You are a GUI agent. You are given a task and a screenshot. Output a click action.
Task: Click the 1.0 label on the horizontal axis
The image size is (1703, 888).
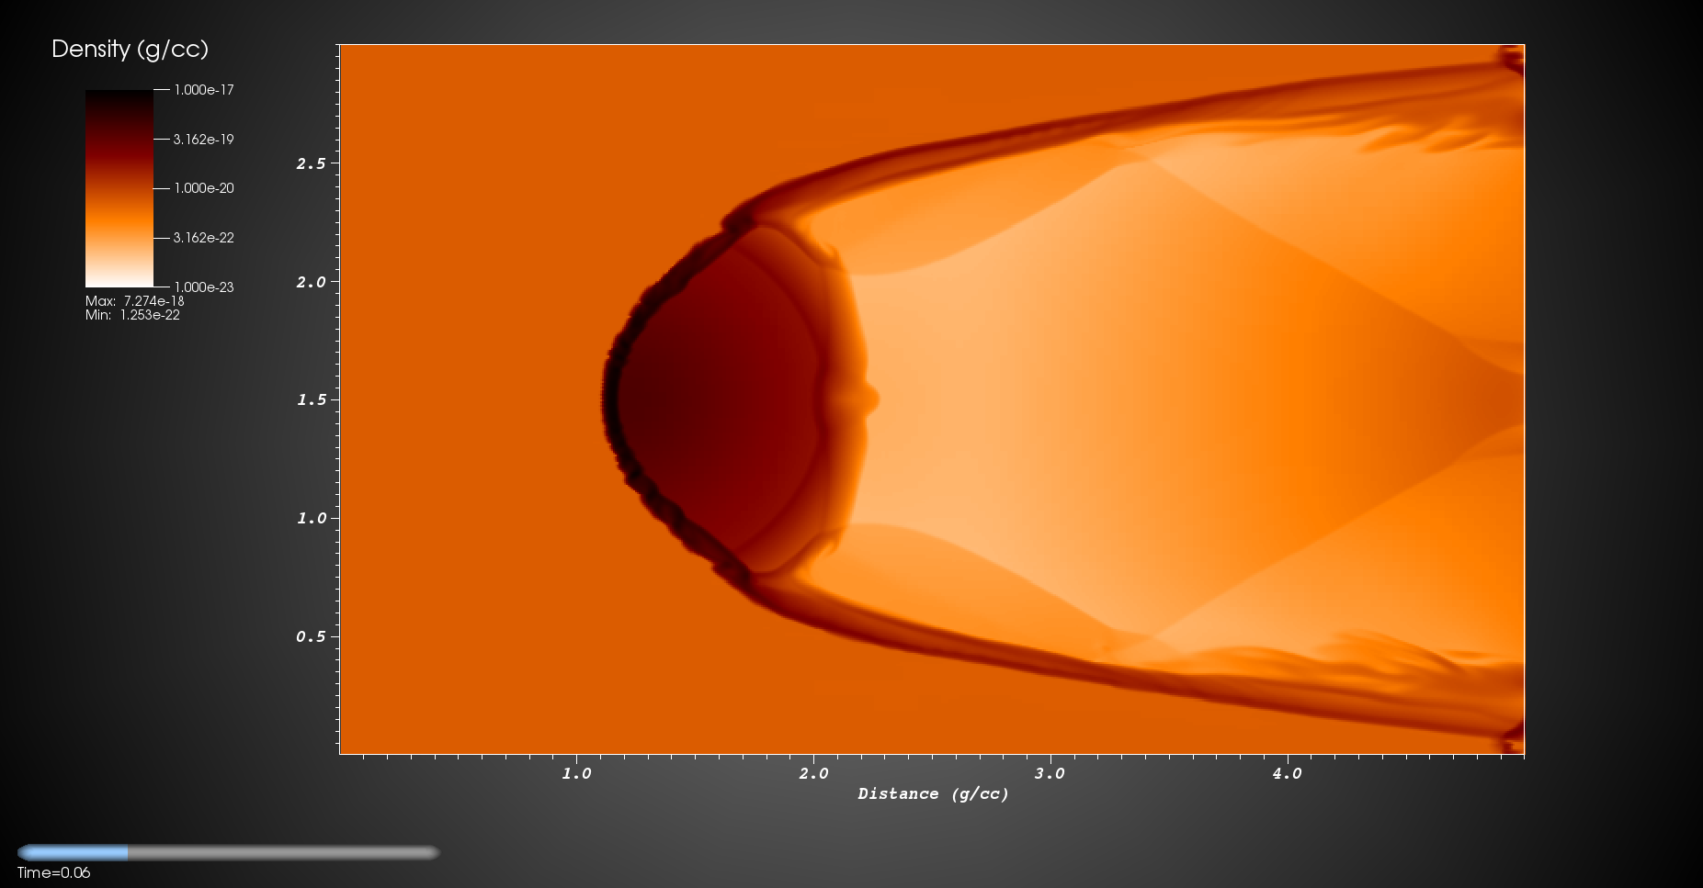point(576,773)
